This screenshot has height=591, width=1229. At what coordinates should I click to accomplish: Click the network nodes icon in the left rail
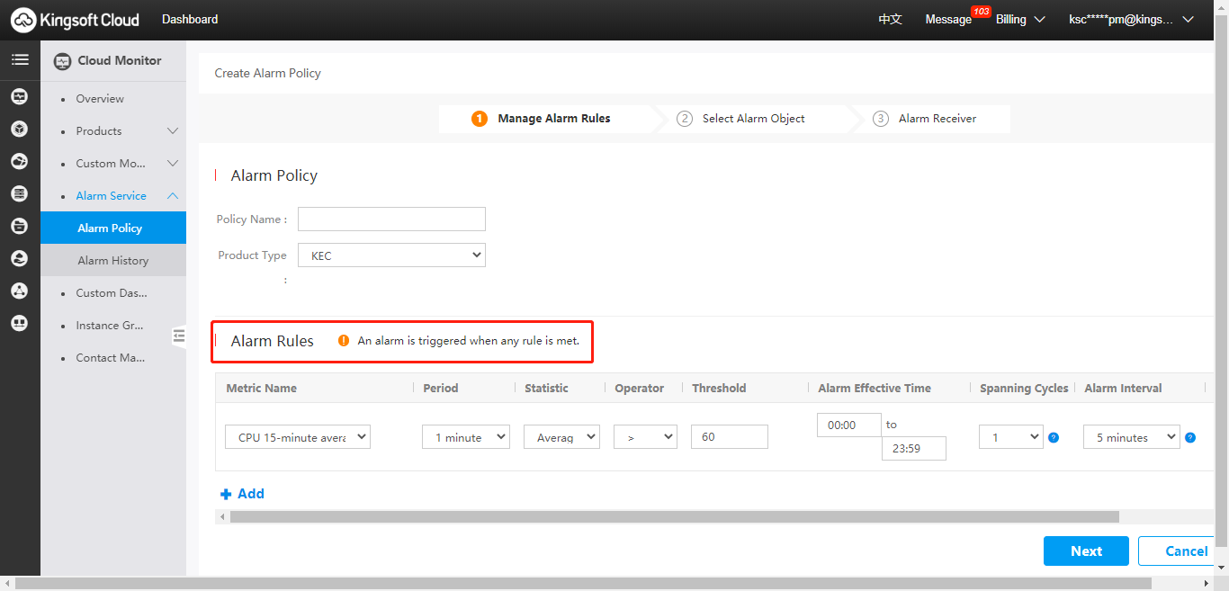click(19, 291)
